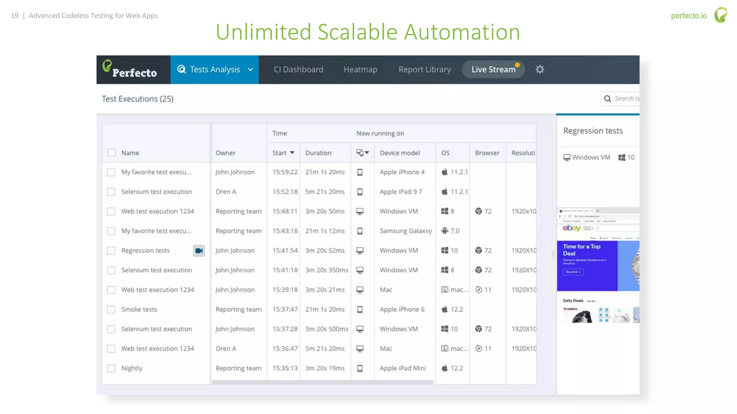Select the Tests Analysis tab
Viewport: 737px width, 414px height.
tap(214, 69)
